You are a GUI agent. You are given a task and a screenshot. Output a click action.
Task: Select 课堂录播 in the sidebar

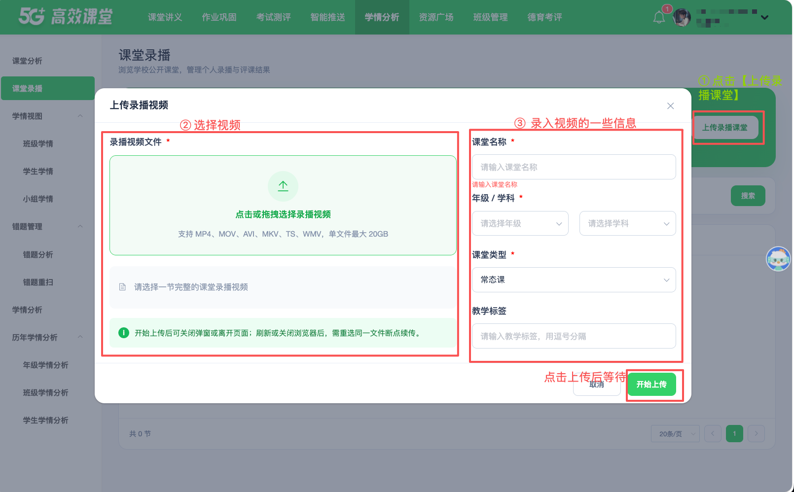[48, 88]
